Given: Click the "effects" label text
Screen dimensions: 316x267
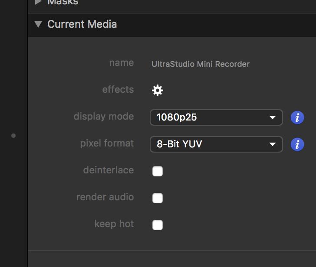Looking at the screenshot, I should click(118, 90).
